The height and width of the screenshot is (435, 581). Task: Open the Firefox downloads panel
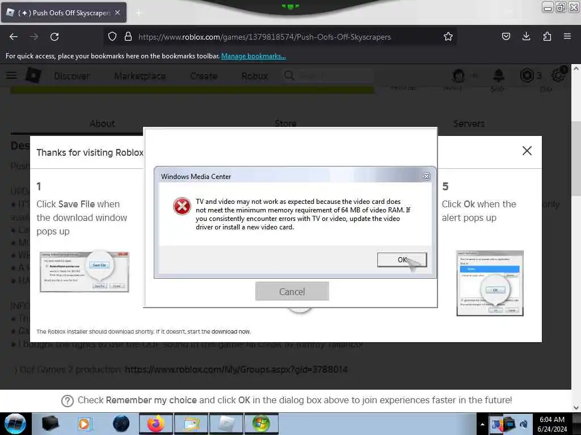[x=526, y=36]
